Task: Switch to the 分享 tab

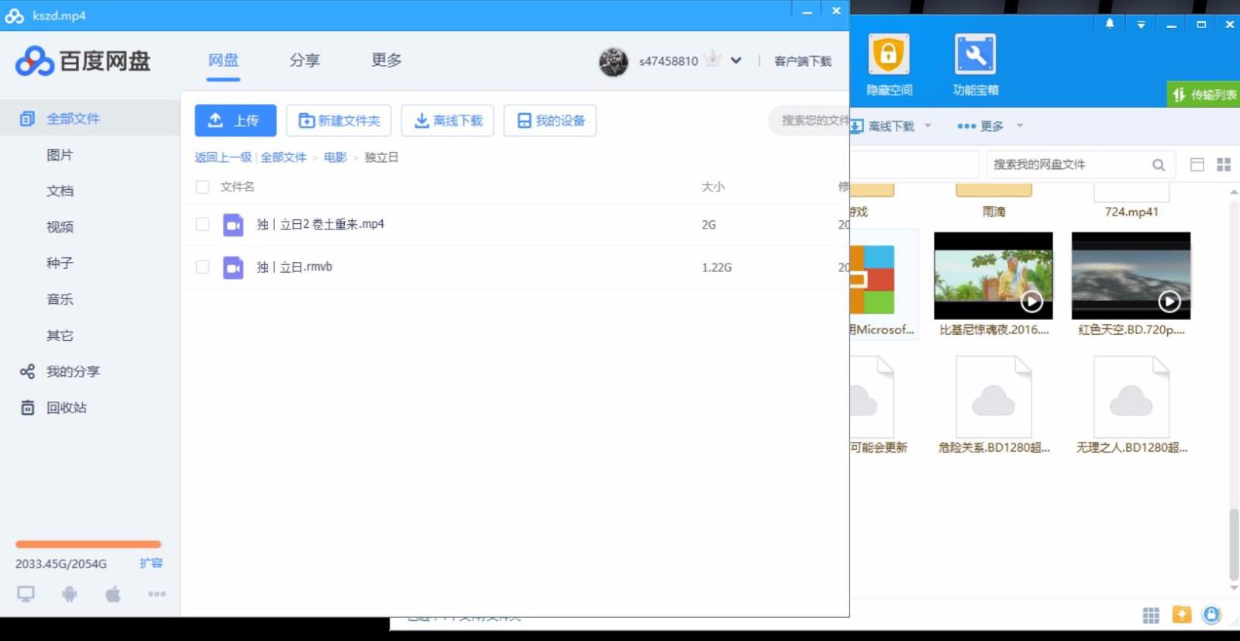Action: [x=305, y=60]
